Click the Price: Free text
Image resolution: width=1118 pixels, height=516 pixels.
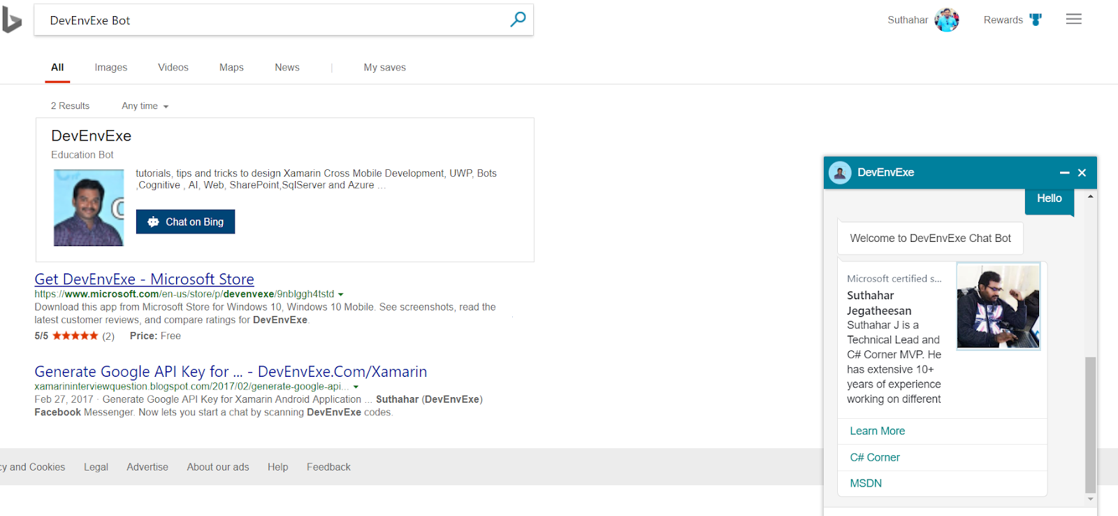tap(155, 336)
